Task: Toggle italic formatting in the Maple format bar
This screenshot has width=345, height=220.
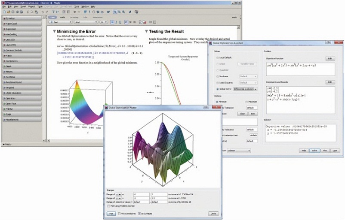Action: [116, 22]
